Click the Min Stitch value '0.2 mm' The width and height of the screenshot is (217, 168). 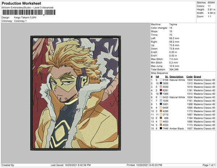(x=174, y=63)
